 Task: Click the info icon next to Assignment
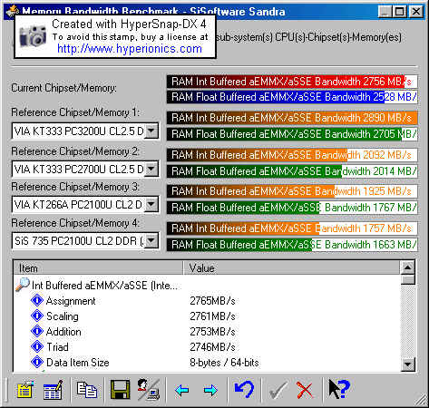pos(37,301)
